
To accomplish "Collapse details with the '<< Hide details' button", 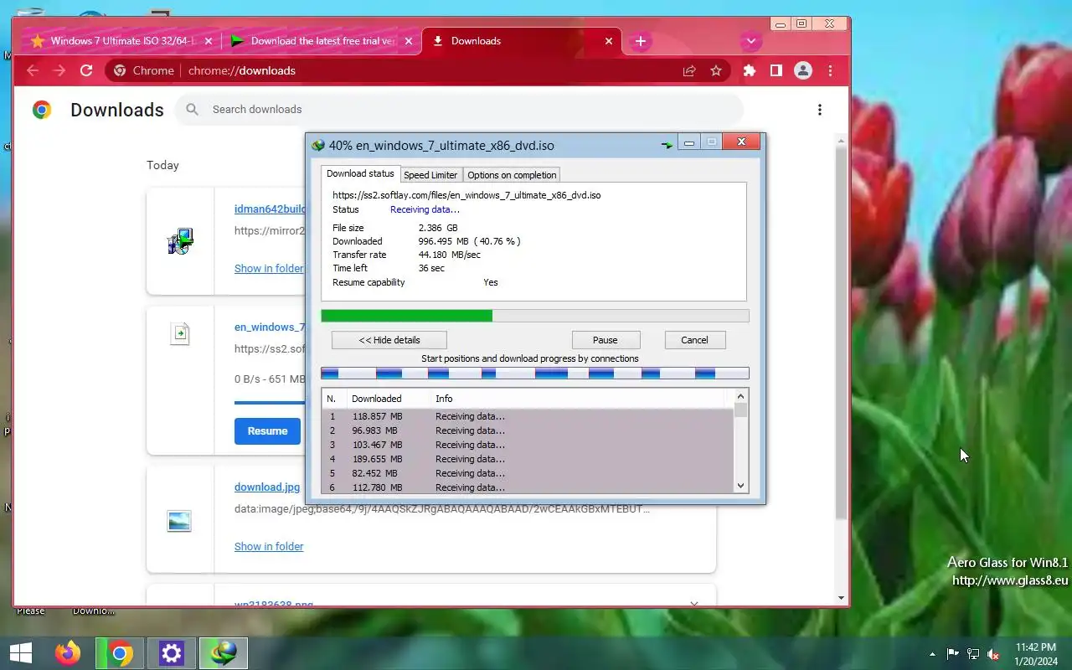I will click(x=389, y=340).
